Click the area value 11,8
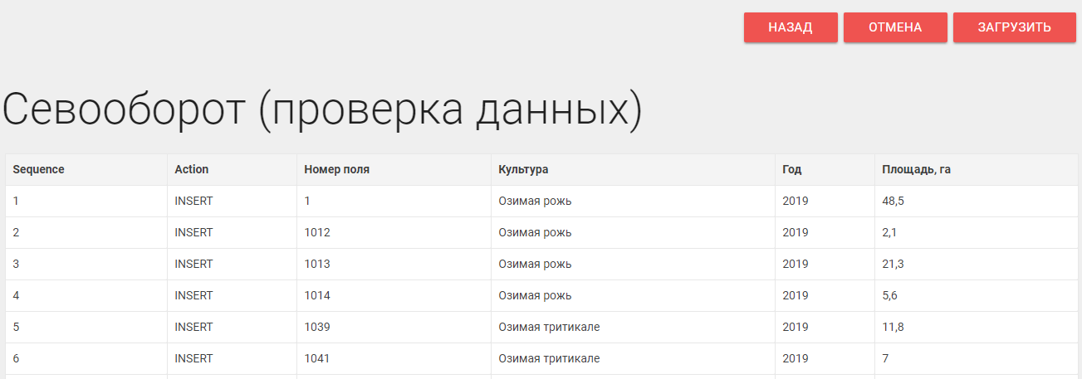The height and width of the screenshot is (379, 1082). click(x=893, y=327)
